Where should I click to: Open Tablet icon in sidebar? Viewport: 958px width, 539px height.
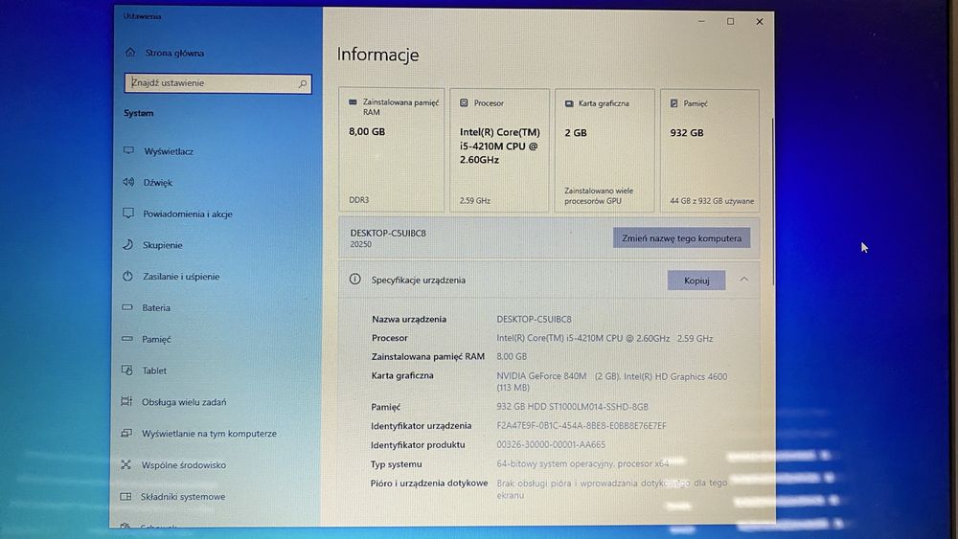[x=127, y=370]
